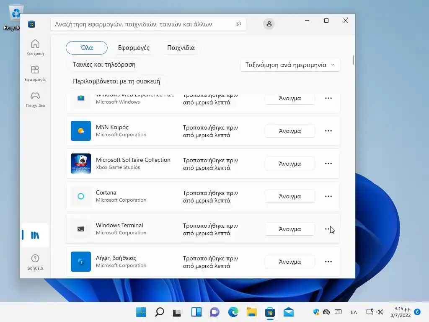Open the notification count badge
429x322 pixels.
tap(417, 312)
